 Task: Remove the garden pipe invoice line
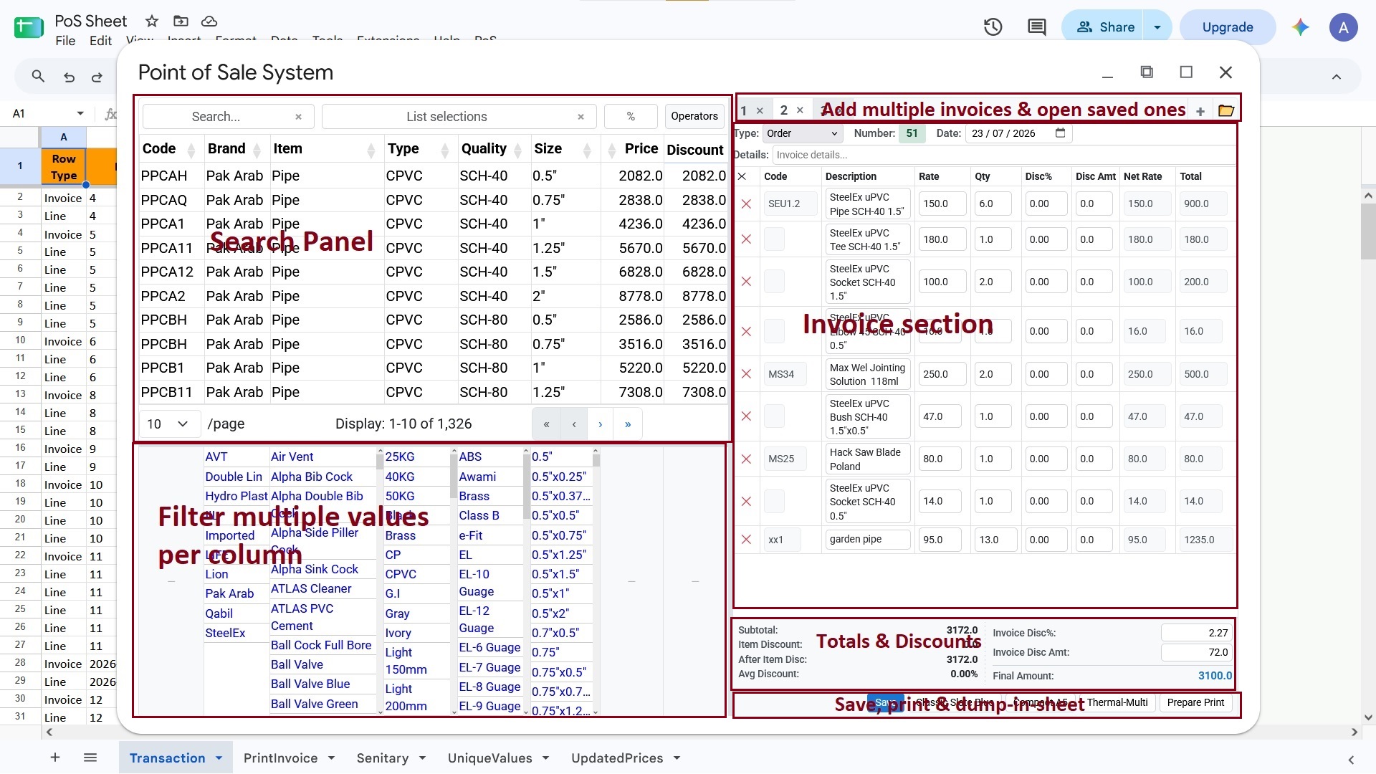tap(746, 540)
